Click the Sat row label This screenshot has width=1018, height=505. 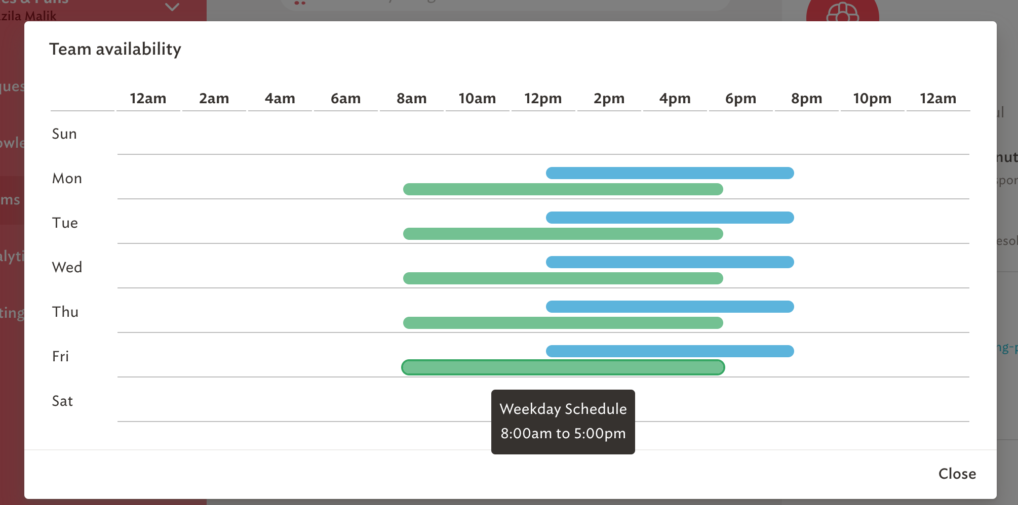62,401
